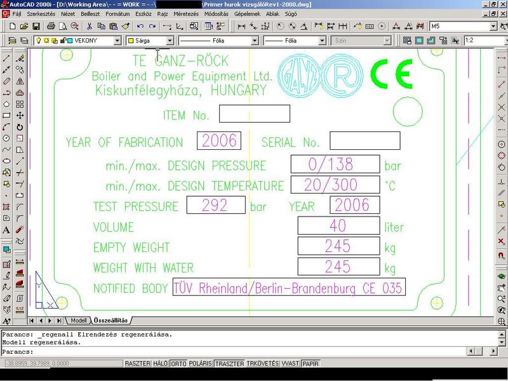Viewport: 508px width, 381px height.
Task: Open the Formátum menu
Action: tap(117, 14)
